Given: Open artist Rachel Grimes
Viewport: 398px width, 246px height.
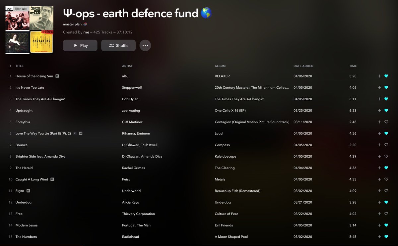Looking at the screenshot, I should tap(133, 168).
